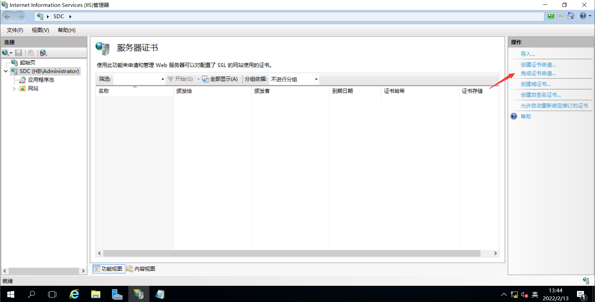Screen dimensions: 595x302
Task: Click the blue help icon in actions pane
Action: (514, 116)
